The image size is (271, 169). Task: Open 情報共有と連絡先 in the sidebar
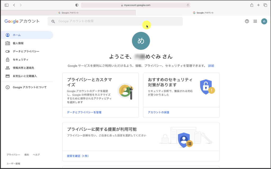pyautogui.click(x=27, y=68)
